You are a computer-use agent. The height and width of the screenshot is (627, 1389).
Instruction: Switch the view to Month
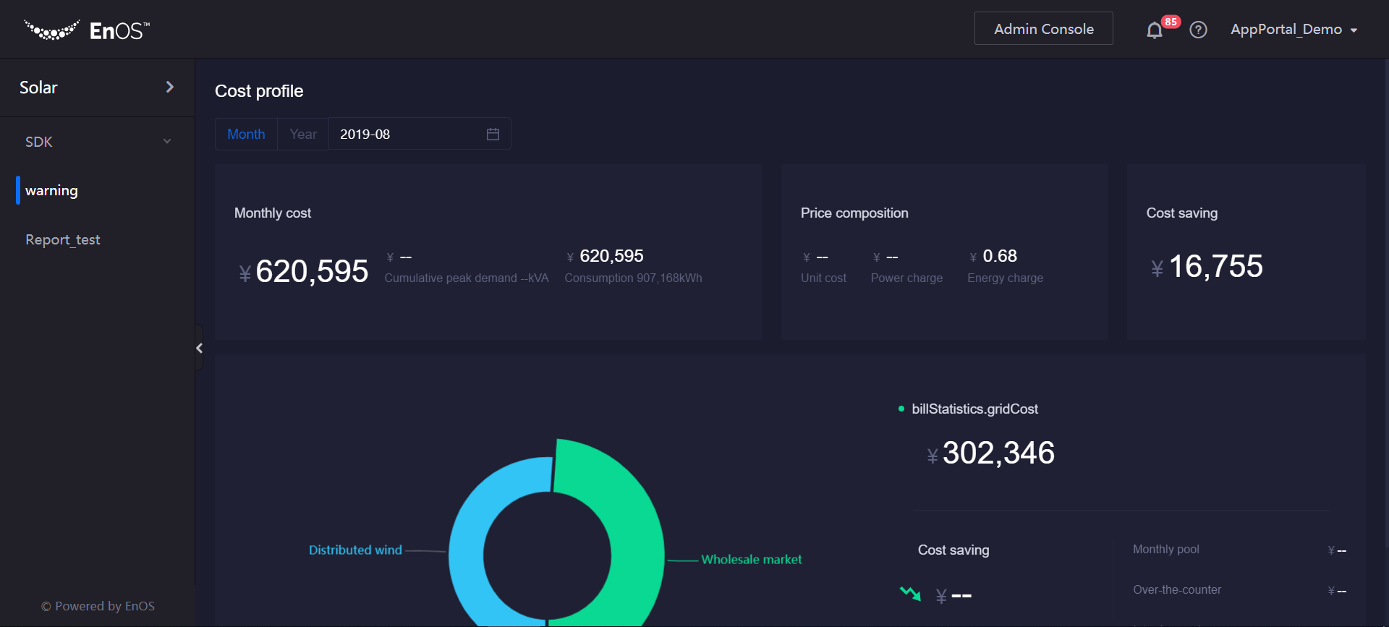click(246, 135)
